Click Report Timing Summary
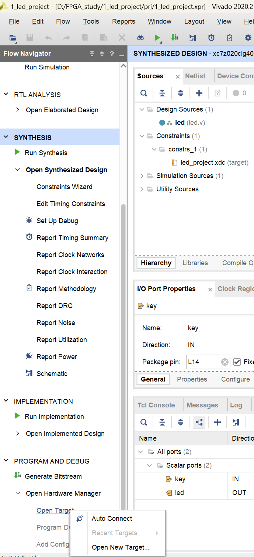The width and height of the screenshot is (254, 557). pos(72,238)
